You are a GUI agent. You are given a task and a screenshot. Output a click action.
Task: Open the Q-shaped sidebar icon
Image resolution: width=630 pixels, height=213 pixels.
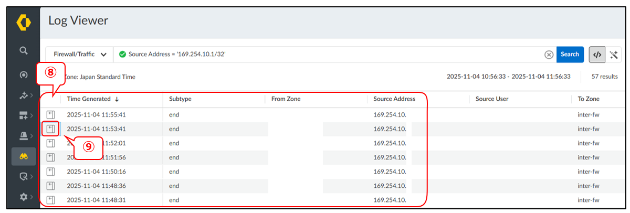24,177
